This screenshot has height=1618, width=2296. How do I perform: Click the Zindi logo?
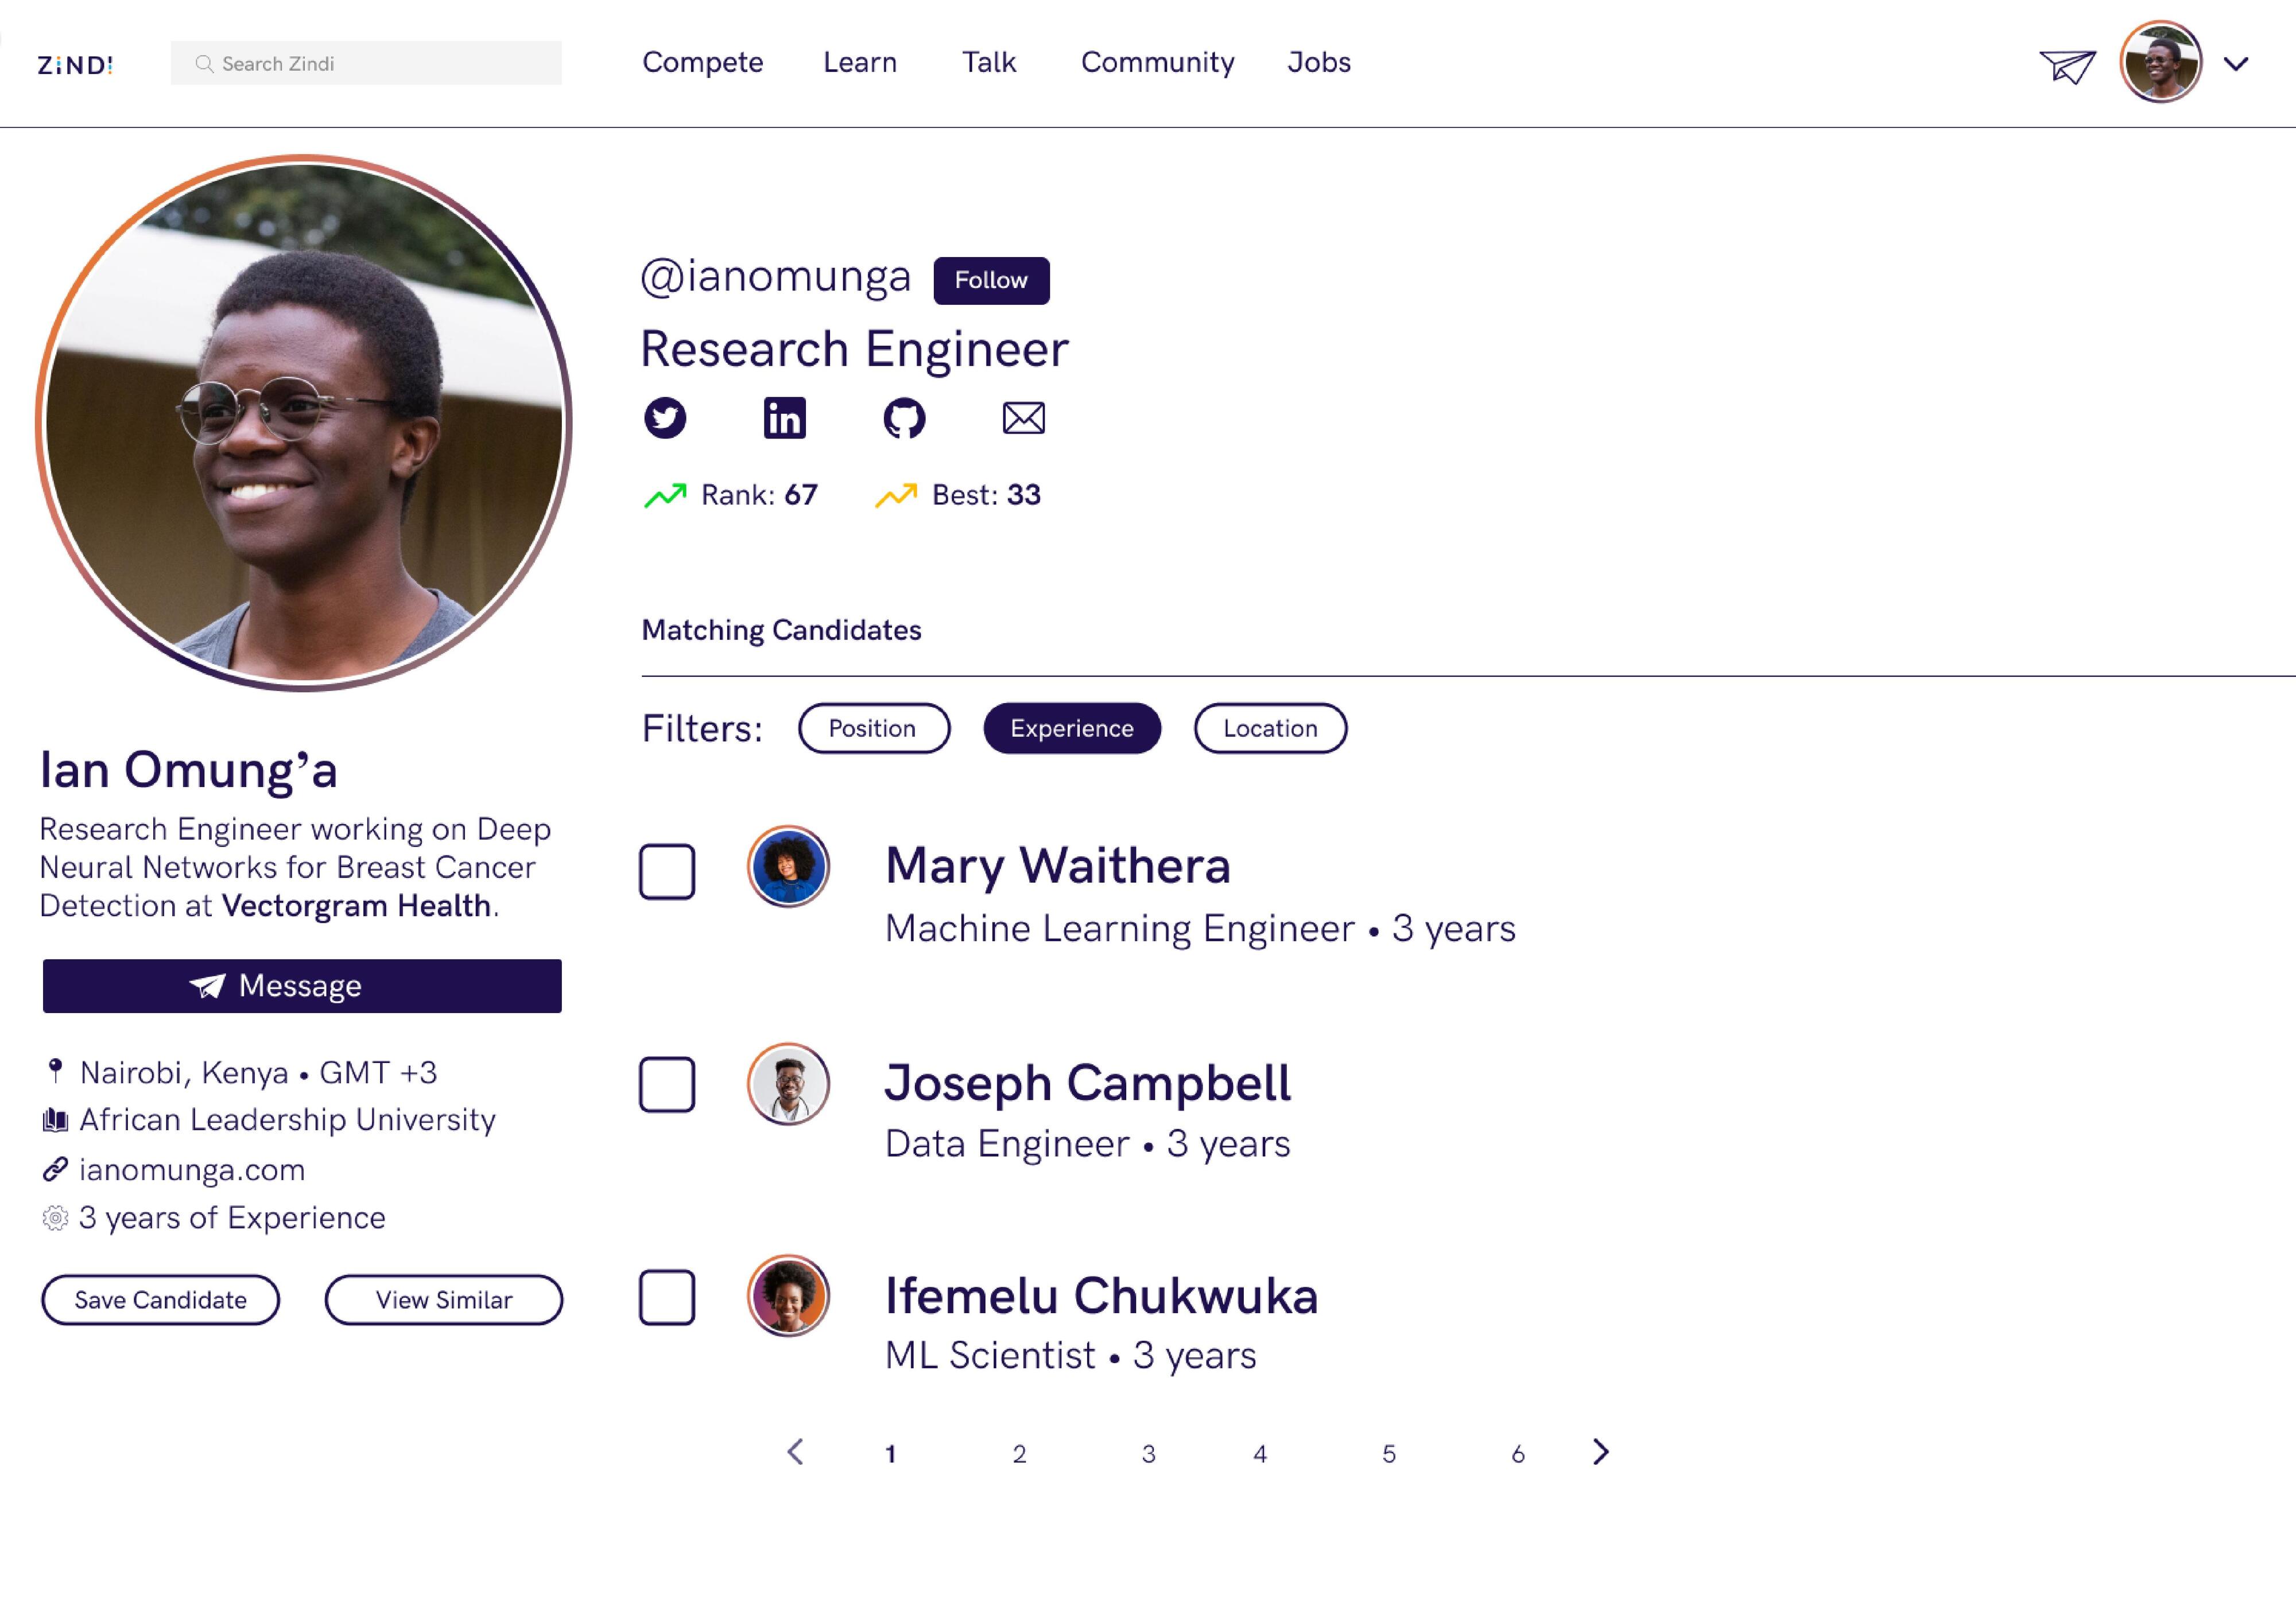[75, 66]
